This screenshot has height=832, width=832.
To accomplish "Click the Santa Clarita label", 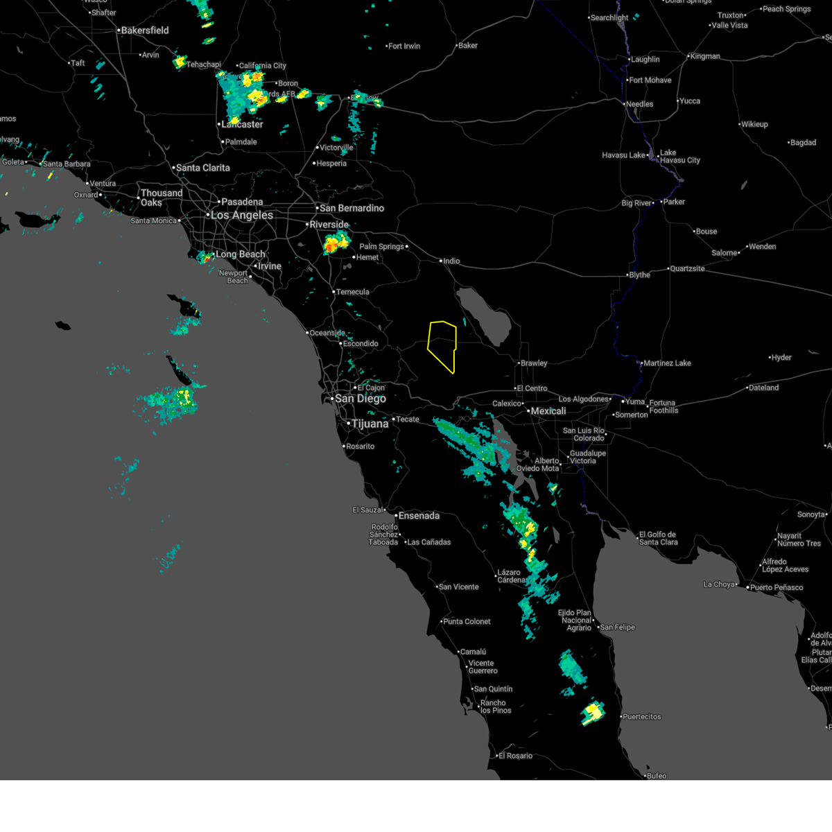I will click(202, 168).
